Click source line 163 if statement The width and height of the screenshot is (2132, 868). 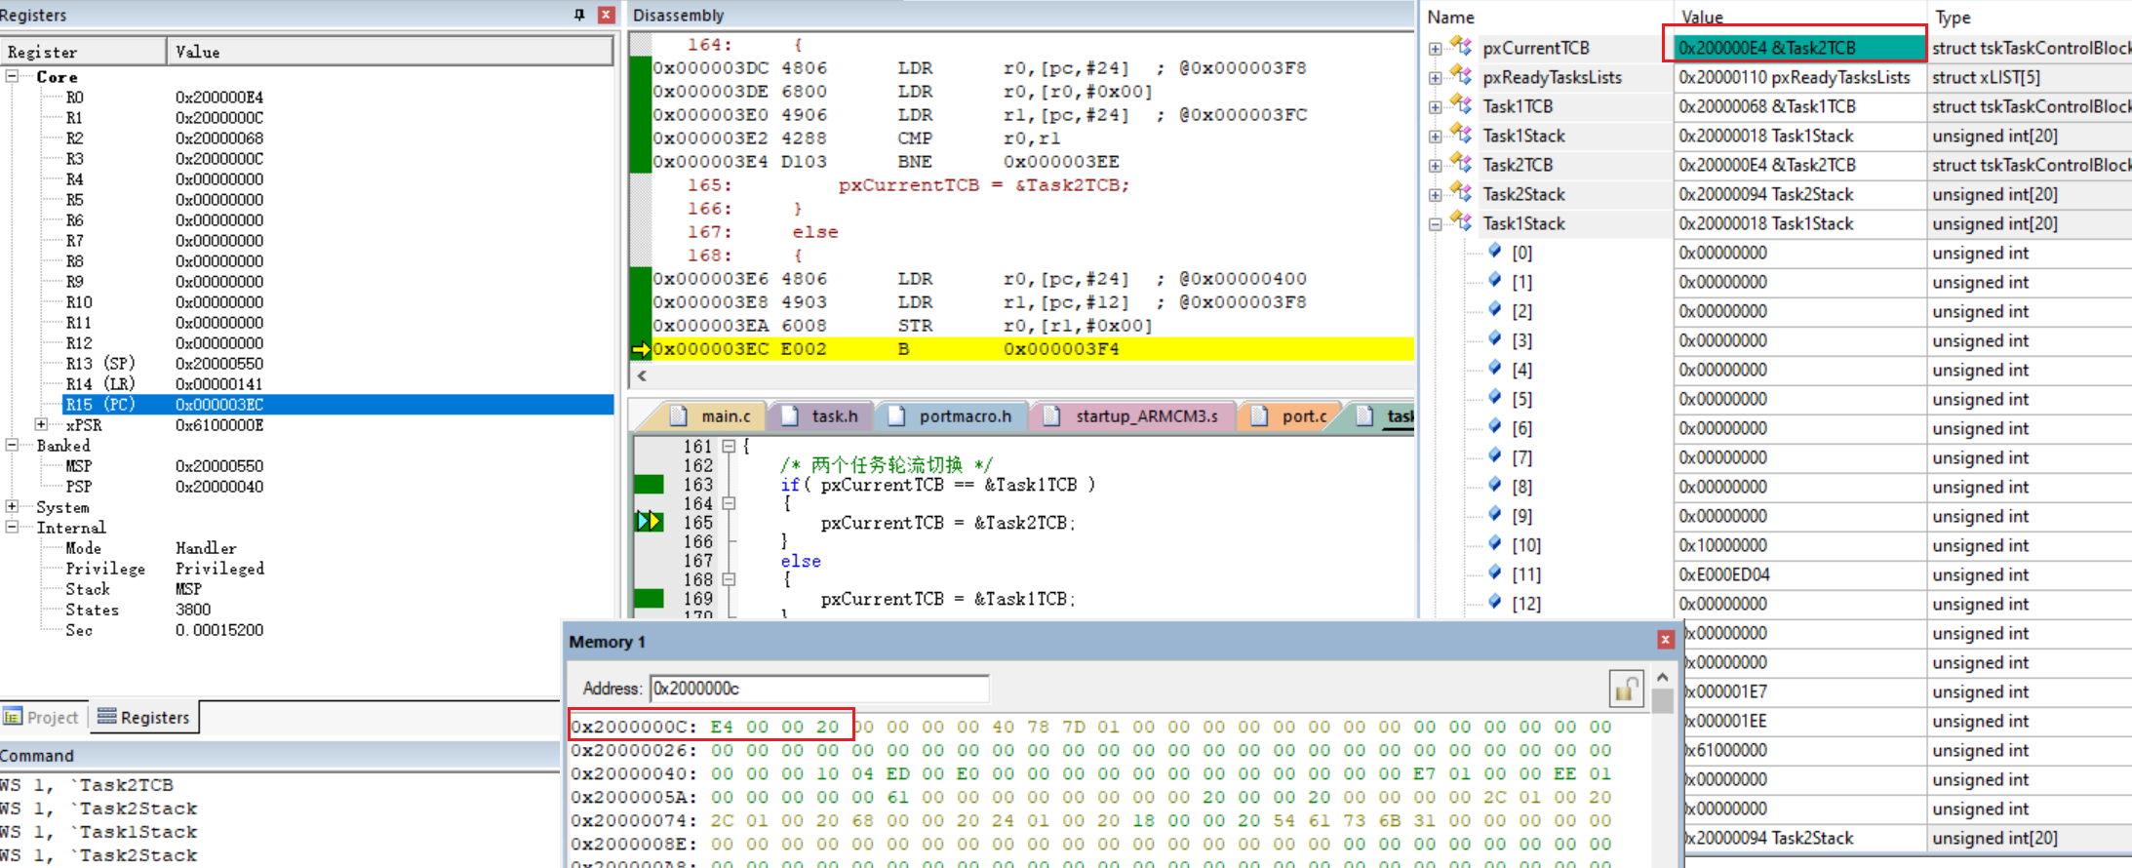tap(937, 485)
